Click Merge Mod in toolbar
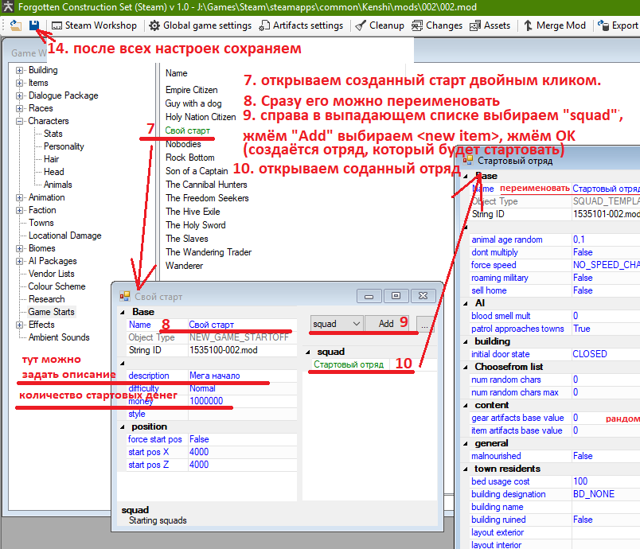 [554, 25]
